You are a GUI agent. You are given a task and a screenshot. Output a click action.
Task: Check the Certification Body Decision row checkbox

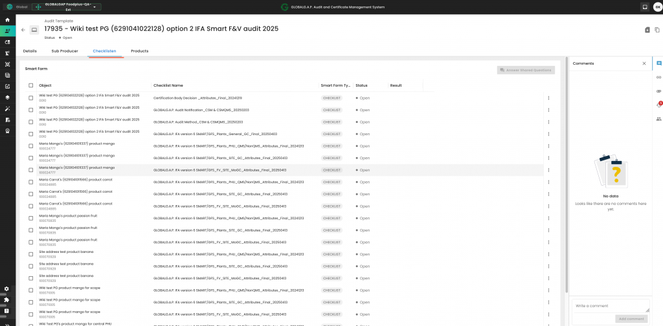tap(30, 98)
